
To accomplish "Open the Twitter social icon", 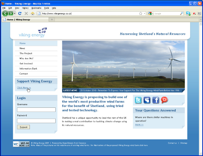I will 138,100.
